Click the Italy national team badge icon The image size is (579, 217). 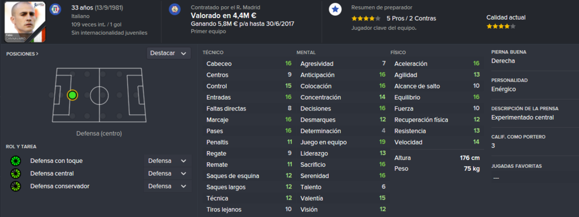[56, 8]
